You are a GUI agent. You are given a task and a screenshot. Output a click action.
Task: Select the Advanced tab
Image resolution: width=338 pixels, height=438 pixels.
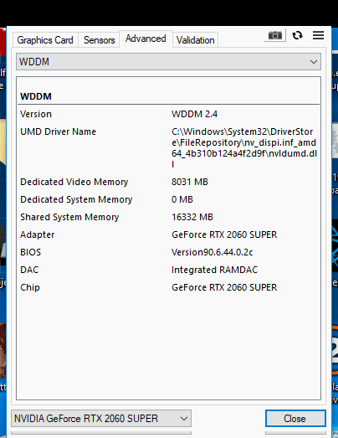pyautogui.click(x=146, y=39)
